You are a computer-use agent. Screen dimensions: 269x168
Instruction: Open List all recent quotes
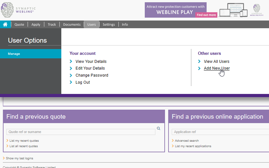pyautogui.click(x=23, y=146)
